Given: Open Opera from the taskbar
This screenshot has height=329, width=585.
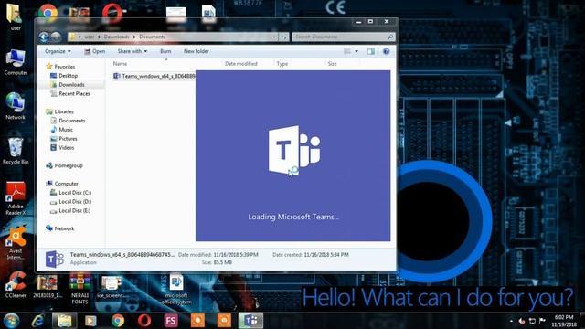Looking at the screenshot, I should [x=144, y=321].
